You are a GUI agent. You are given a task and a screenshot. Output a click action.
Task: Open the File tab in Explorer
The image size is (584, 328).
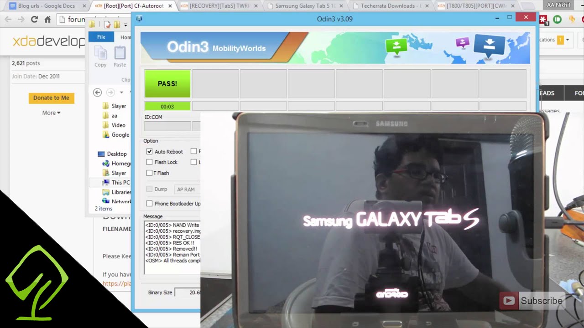click(x=101, y=37)
